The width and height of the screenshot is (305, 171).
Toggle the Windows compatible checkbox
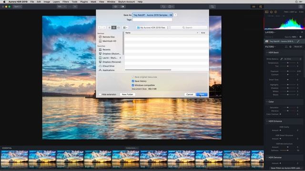click(133, 85)
